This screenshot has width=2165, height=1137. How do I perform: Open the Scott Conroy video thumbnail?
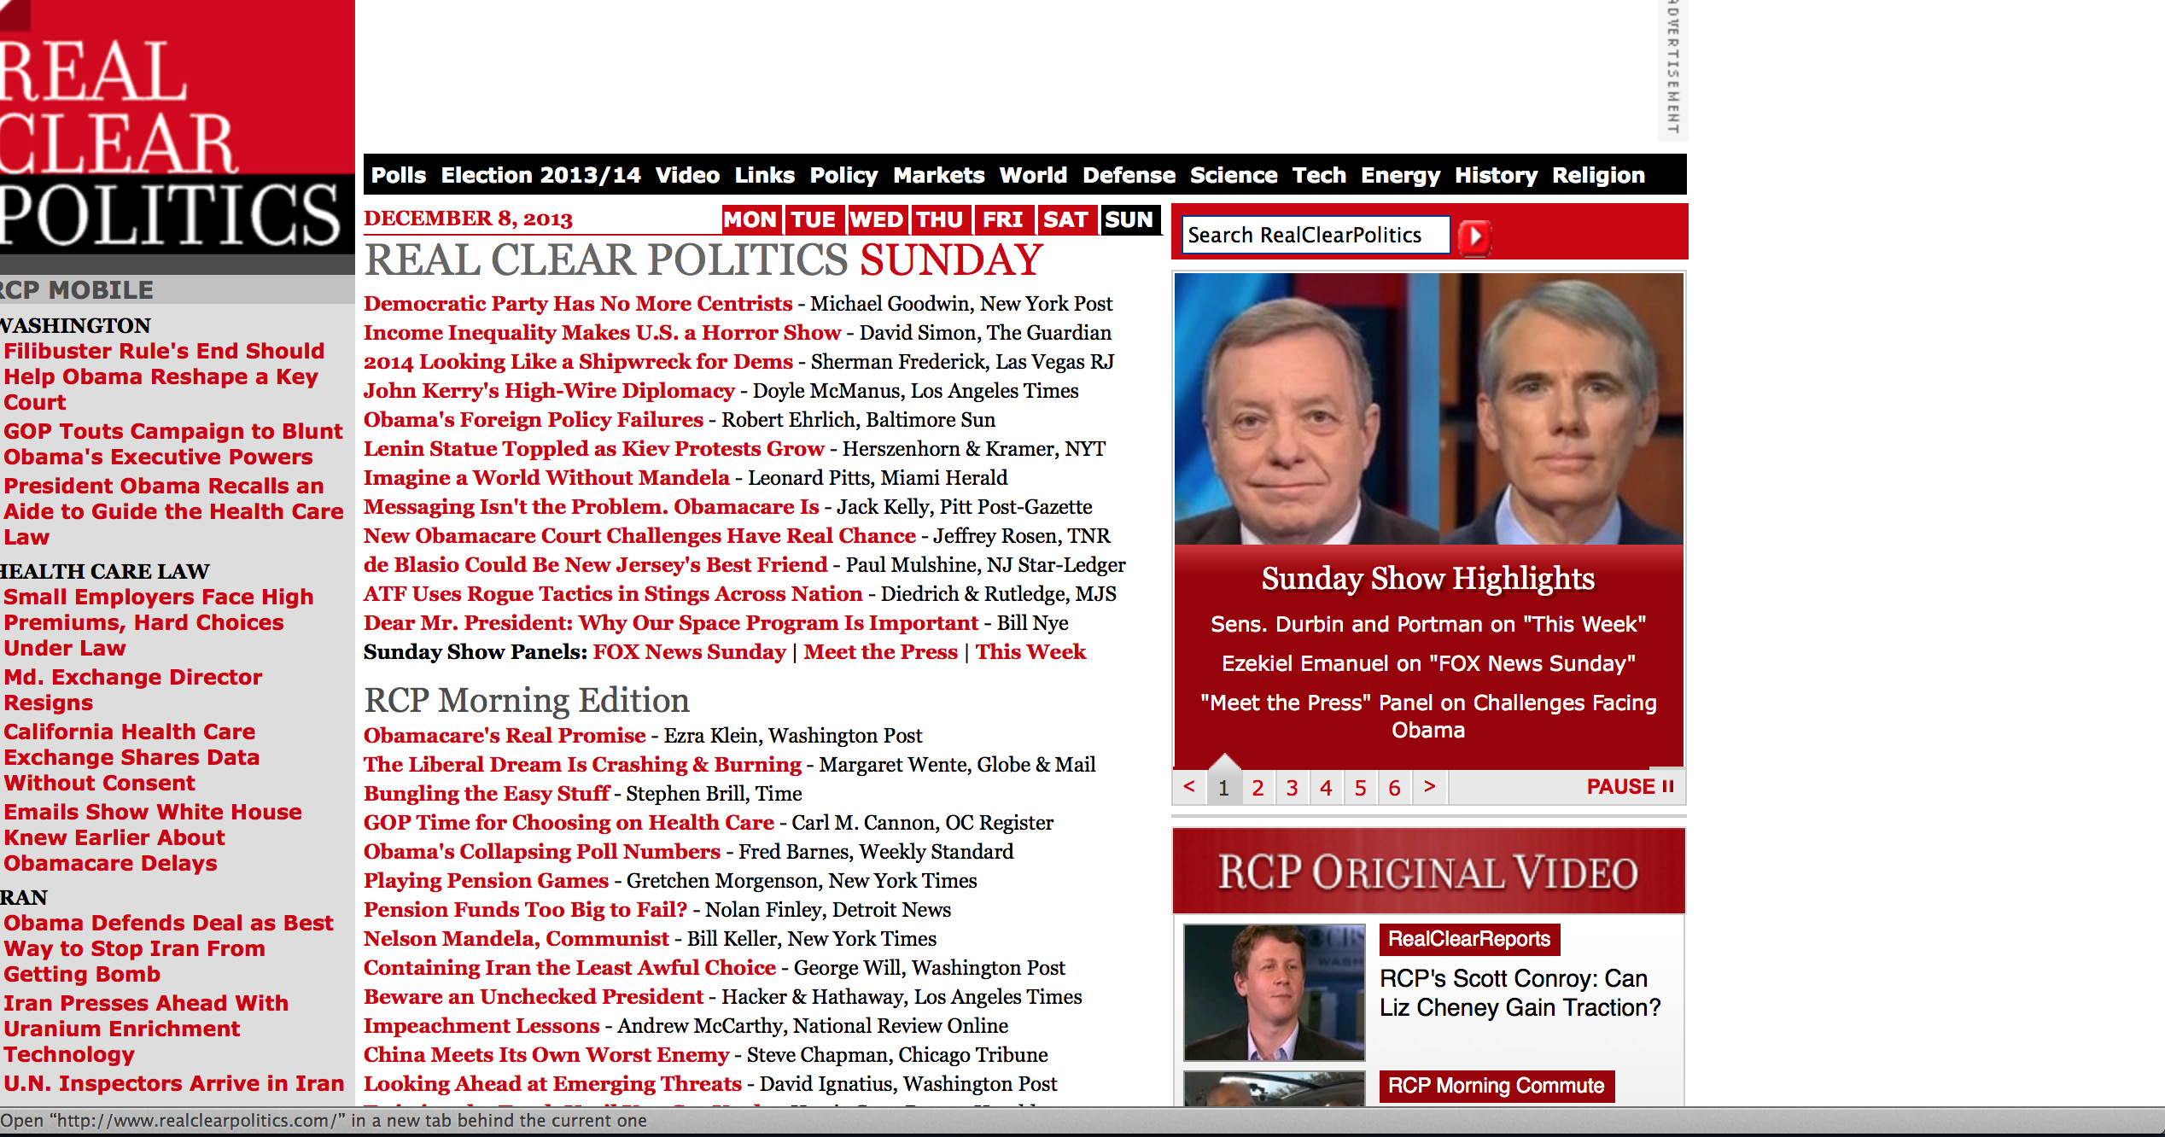pyautogui.click(x=1274, y=992)
